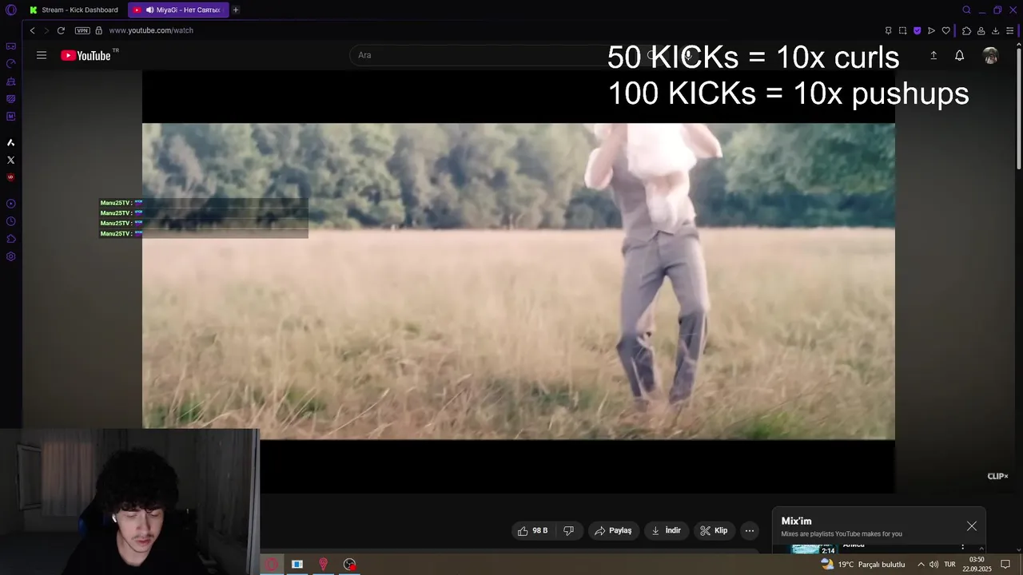The height and width of the screenshot is (575, 1023).
Task: Click the Paylaş share button
Action: point(613,530)
